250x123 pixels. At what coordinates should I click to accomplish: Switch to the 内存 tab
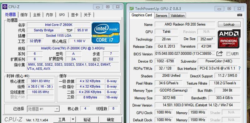coord(49,15)
